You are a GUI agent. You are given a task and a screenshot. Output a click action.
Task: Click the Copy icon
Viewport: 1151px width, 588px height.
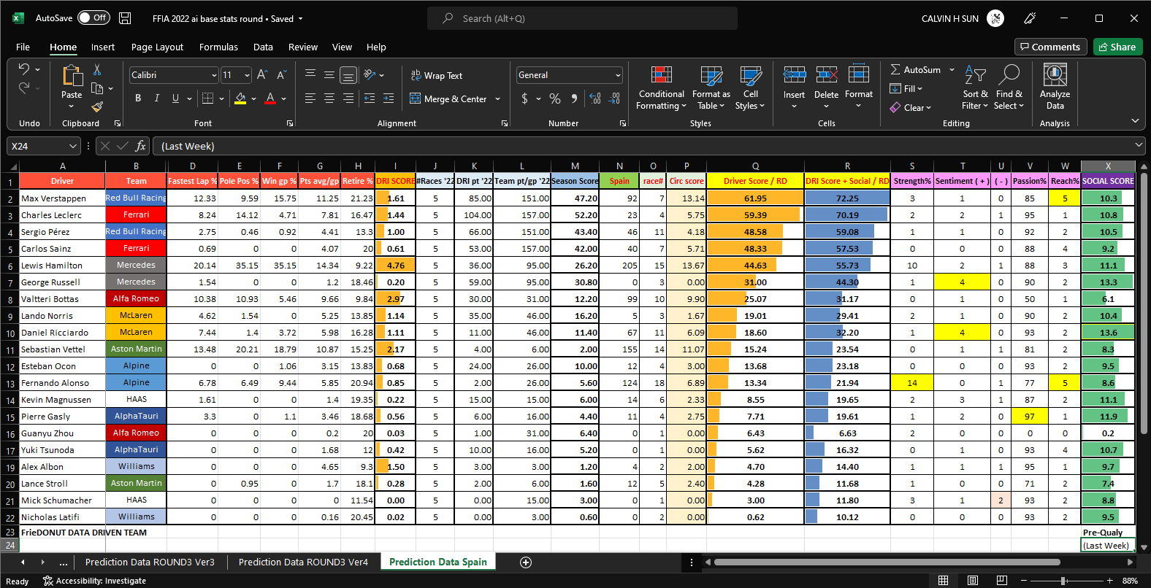coord(97,88)
